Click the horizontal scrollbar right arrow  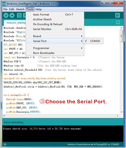tap(118, 116)
